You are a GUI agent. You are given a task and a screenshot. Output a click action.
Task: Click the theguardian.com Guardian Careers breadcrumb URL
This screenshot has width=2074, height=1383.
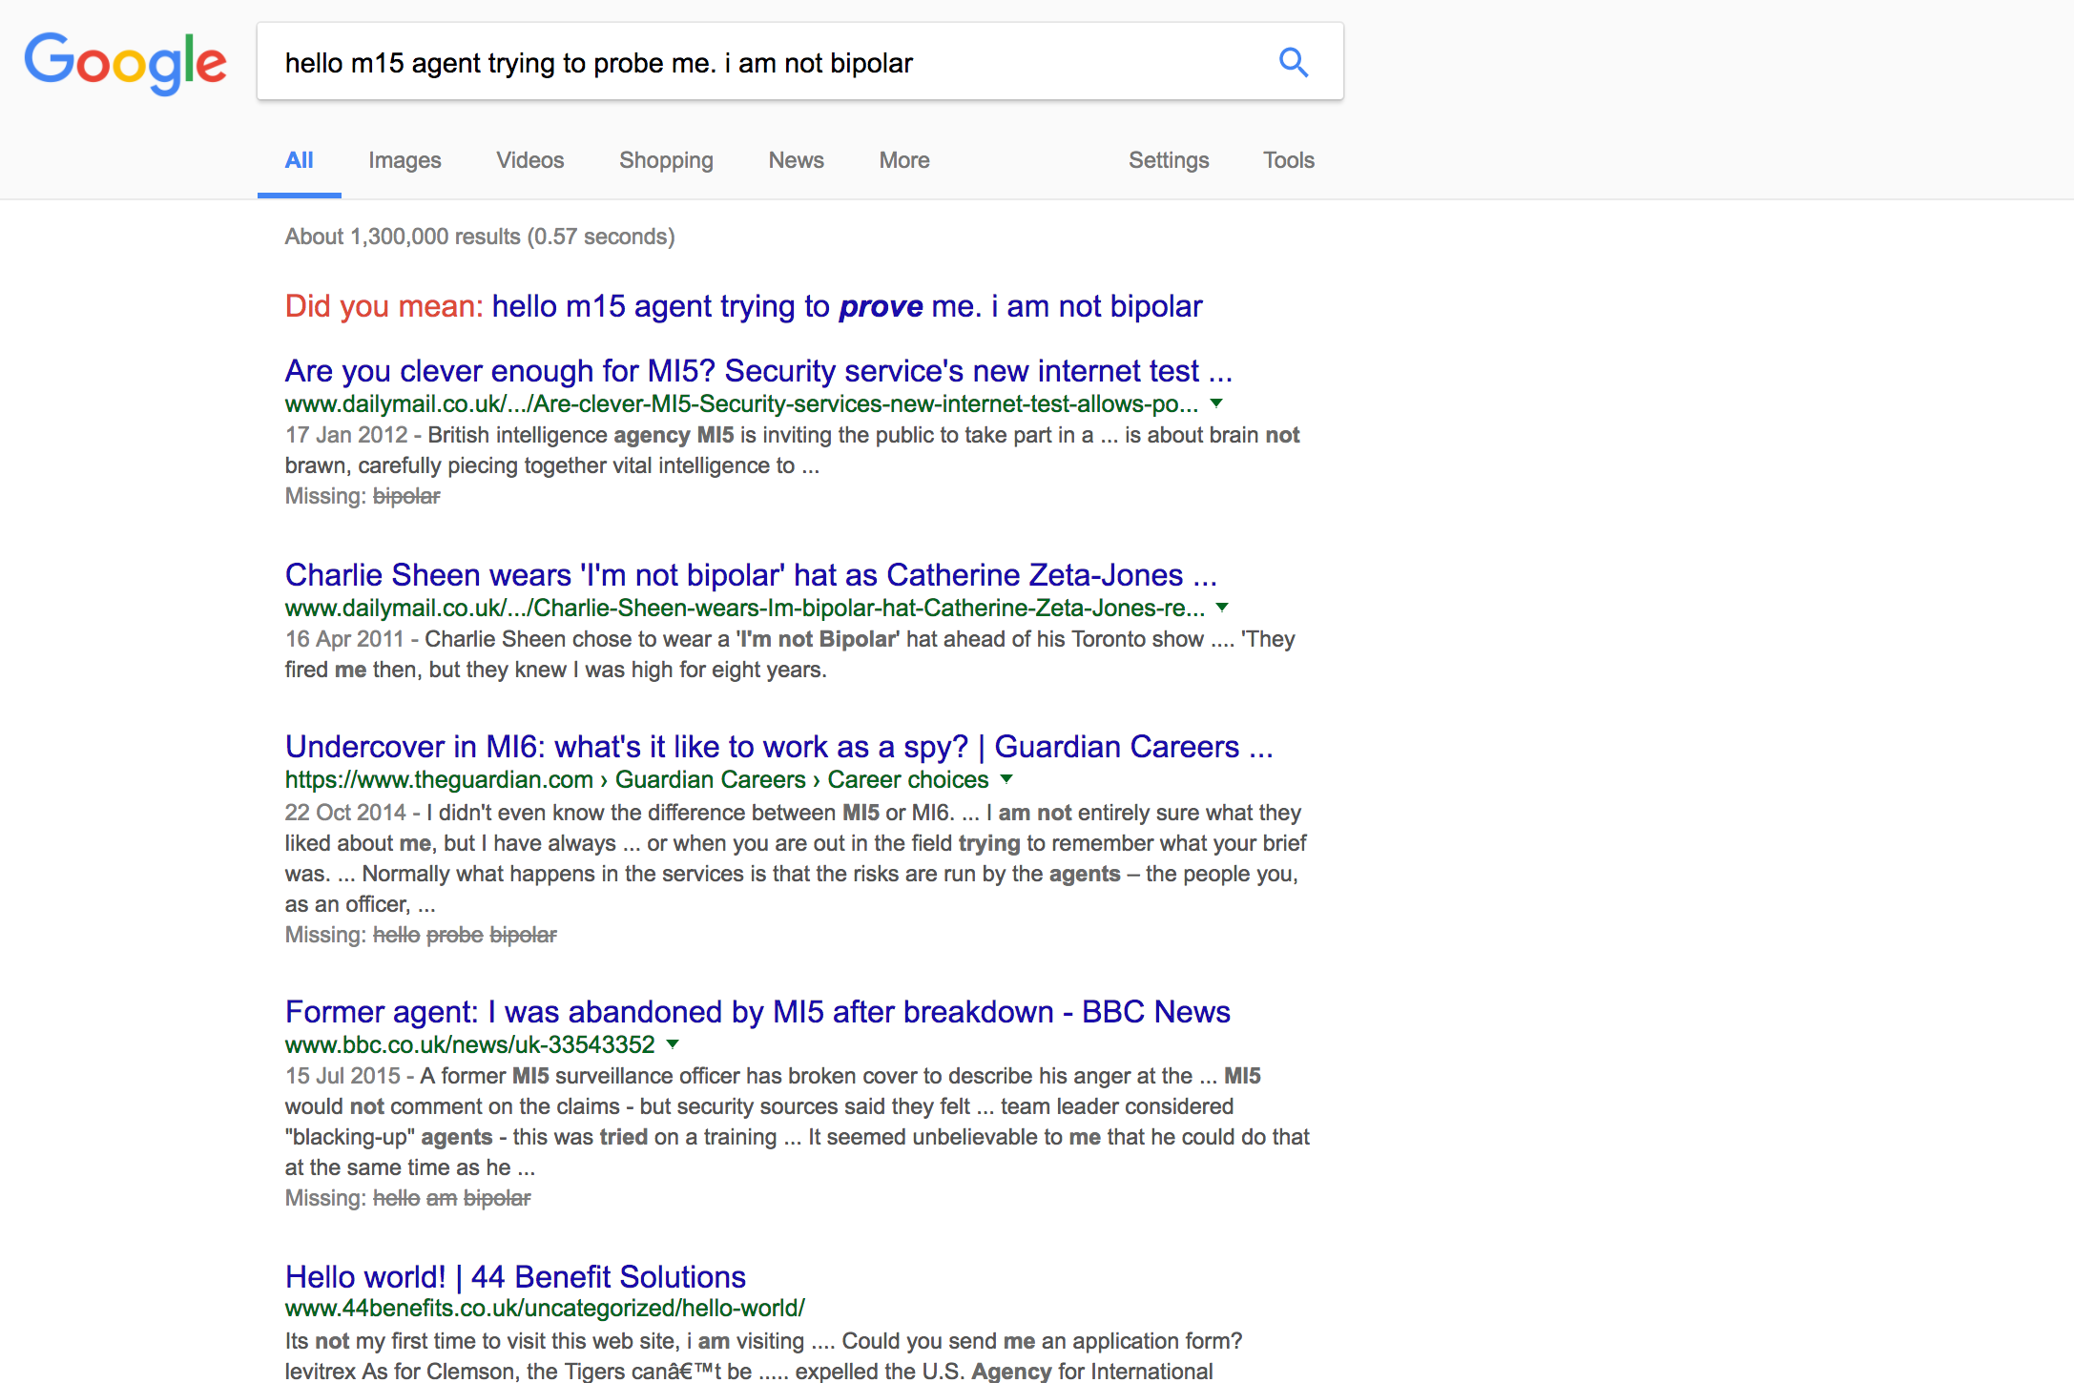(x=636, y=779)
